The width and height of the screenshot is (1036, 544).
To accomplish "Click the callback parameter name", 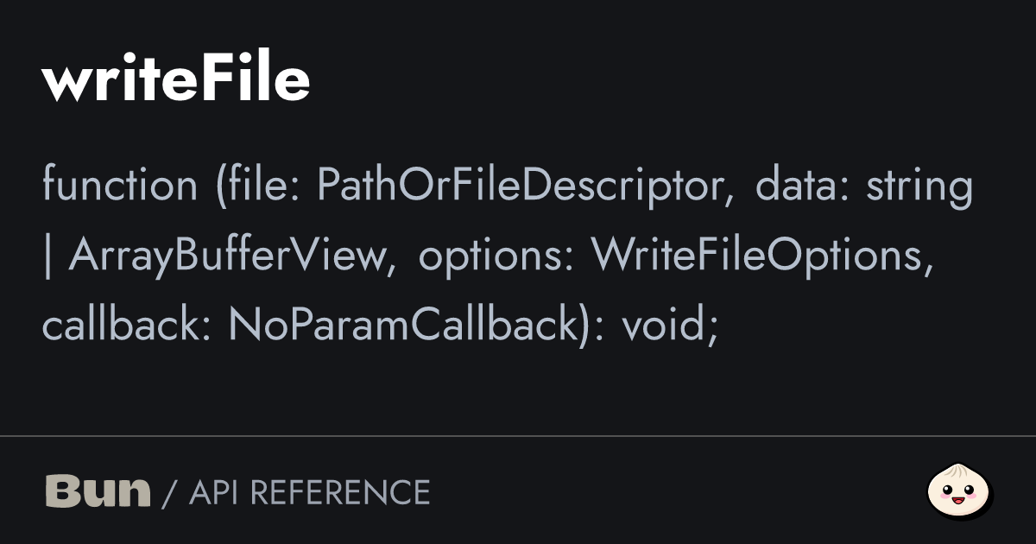I will point(123,326).
